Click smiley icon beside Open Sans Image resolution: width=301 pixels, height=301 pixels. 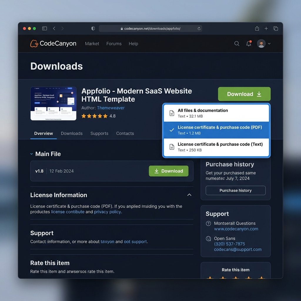point(208,239)
